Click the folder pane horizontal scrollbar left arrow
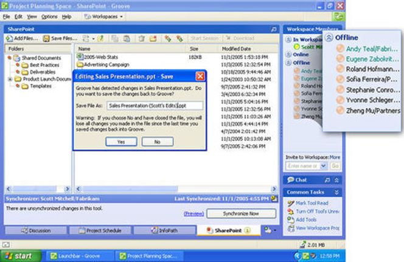404x262 pixels. [x=9, y=189]
